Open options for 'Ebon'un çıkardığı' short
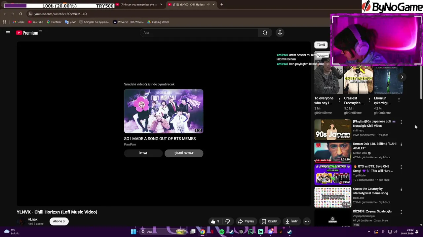 pos(399,100)
